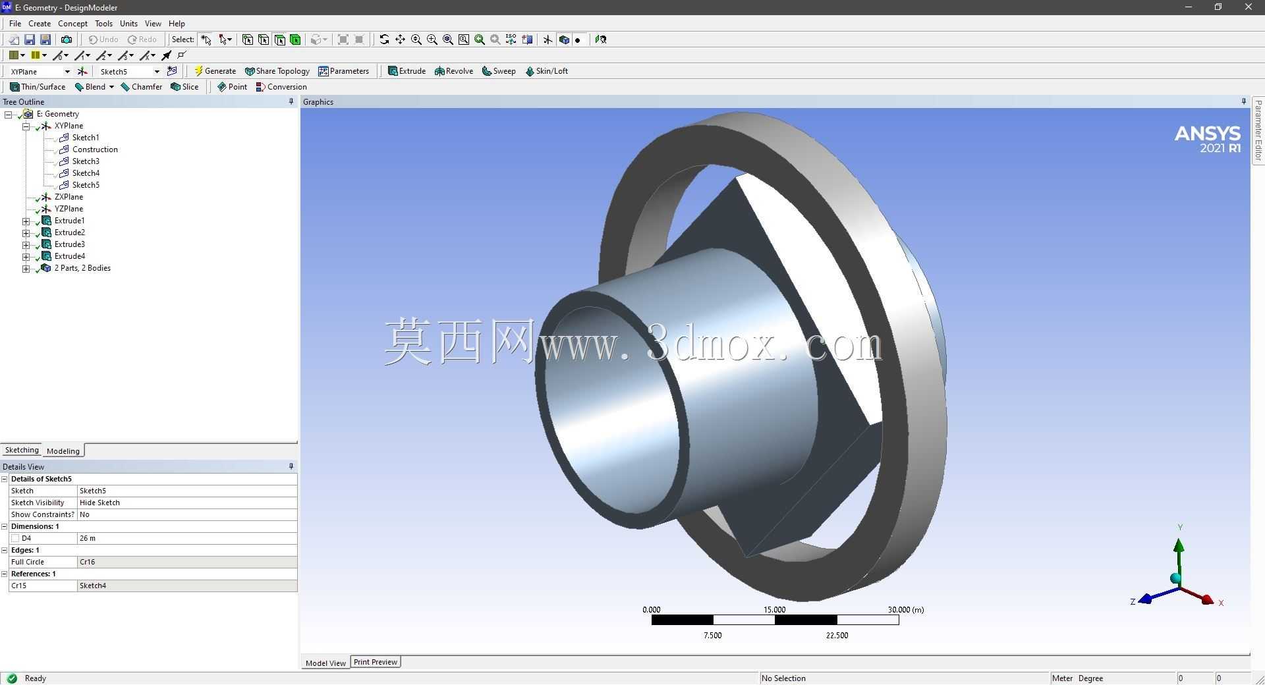This screenshot has height=685, width=1265.
Task: Open the XYPlane plane dropdown
Action: 67,71
